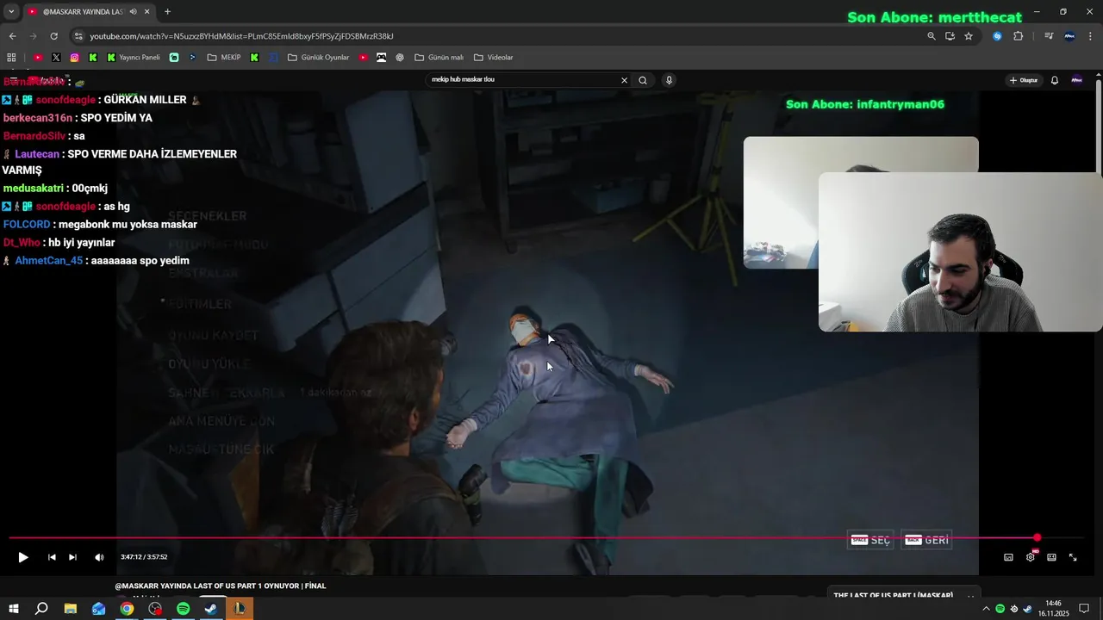1103x620 pixels.
Task: Toggle subtitles in the video player
Action: pos(1008,557)
